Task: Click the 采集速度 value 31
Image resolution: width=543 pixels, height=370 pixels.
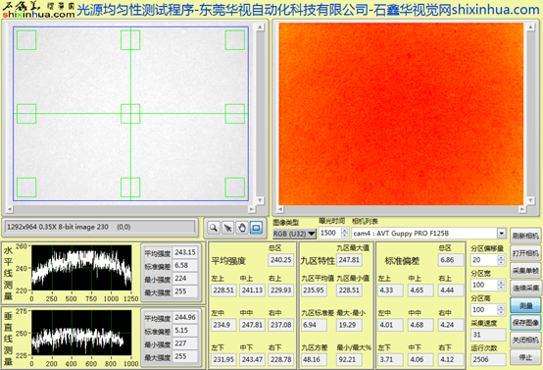Action: click(487, 335)
